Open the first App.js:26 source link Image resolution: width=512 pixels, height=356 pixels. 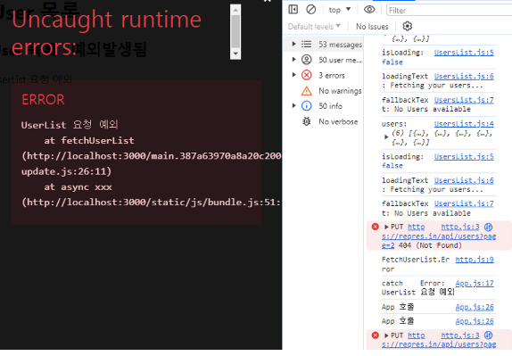pos(475,307)
